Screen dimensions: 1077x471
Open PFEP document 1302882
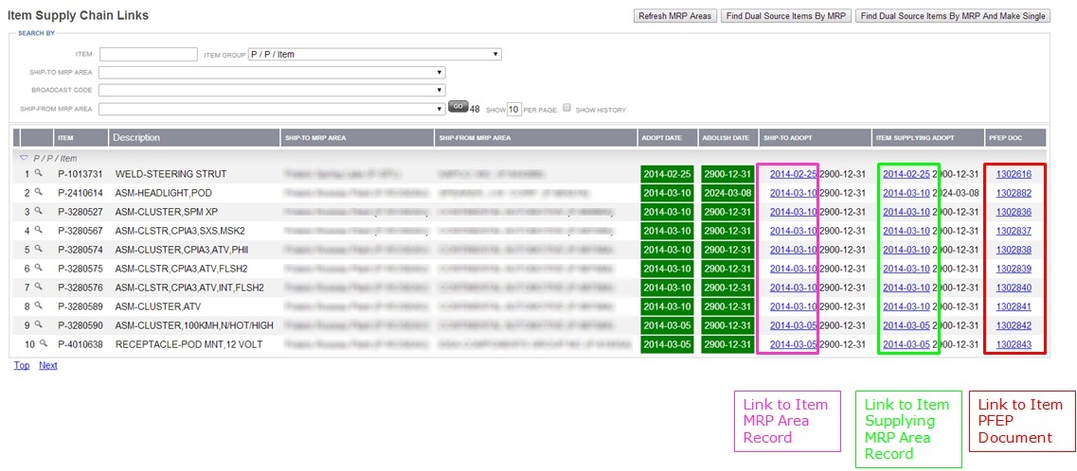coord(1014,193)
